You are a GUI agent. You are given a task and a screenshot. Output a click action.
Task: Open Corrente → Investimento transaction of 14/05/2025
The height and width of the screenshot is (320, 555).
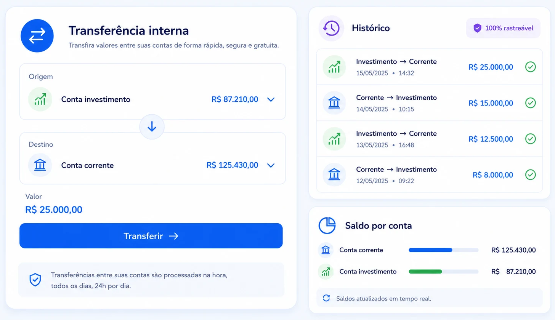[430, 103]
